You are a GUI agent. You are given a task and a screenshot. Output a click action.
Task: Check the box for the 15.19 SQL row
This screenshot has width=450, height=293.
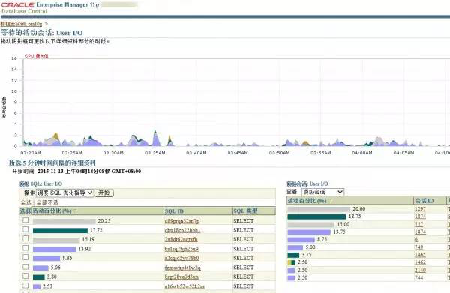[25, 238]
